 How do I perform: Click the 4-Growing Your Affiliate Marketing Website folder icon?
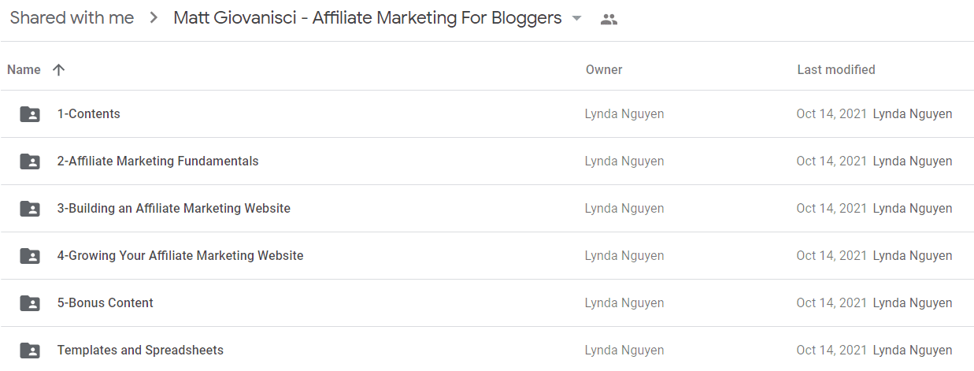pyautogui.click(x=30, y=256)
